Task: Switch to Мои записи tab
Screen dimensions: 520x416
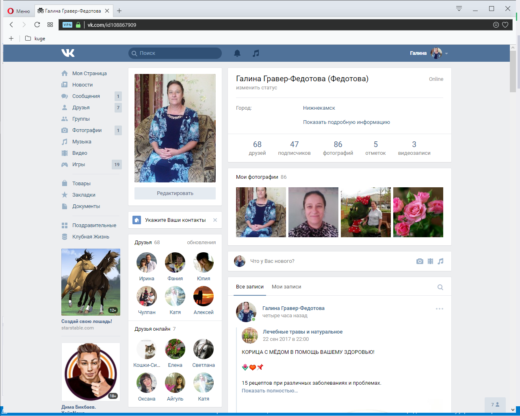Action: coord(286,287)
